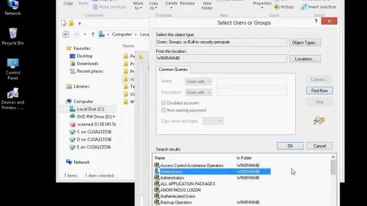Click Computer in the address bar breadcrumb
The width and height of the screenshot is (367, 206).
pos(122,34)
